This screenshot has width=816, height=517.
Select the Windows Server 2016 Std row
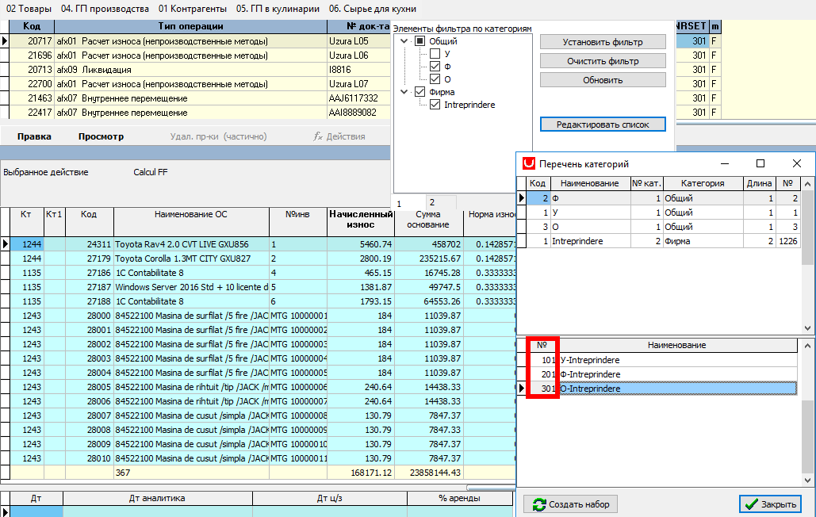click(x=262, y=287)
